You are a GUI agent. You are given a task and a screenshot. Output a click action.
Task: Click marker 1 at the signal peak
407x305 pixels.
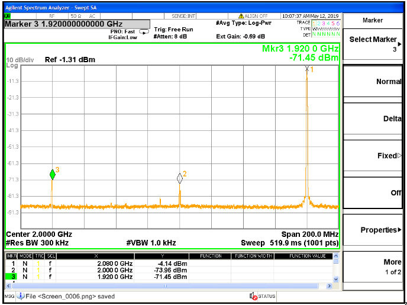(x=306, y=69)
